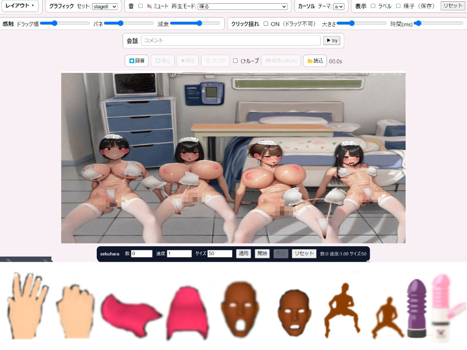This screenshot has width=467, height=350.
Task: Click the 会話 comment input field
Action: 231,40
